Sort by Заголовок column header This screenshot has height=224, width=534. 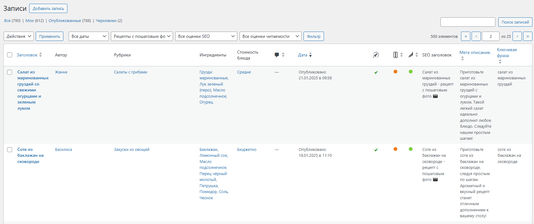(x=27, y=55)
